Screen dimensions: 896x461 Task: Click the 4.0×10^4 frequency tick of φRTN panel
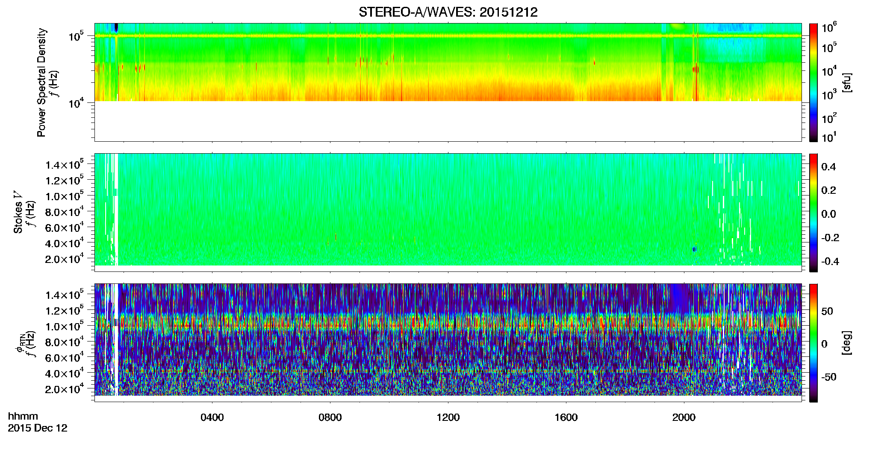coord(65,373)
